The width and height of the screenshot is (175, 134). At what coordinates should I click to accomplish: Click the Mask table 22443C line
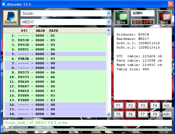139,65
